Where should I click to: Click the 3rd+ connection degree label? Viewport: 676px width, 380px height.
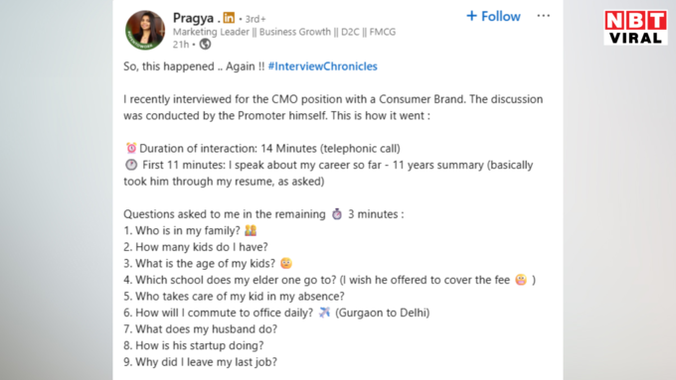point(255,19)
